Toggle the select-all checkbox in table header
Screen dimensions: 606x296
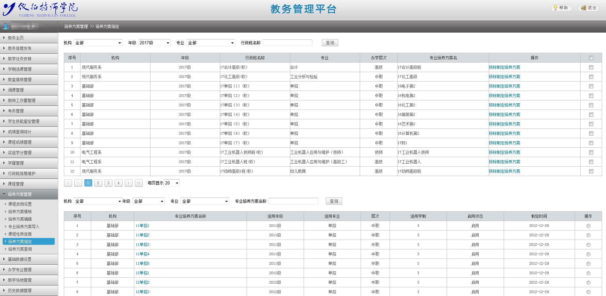tap(591, 58)
